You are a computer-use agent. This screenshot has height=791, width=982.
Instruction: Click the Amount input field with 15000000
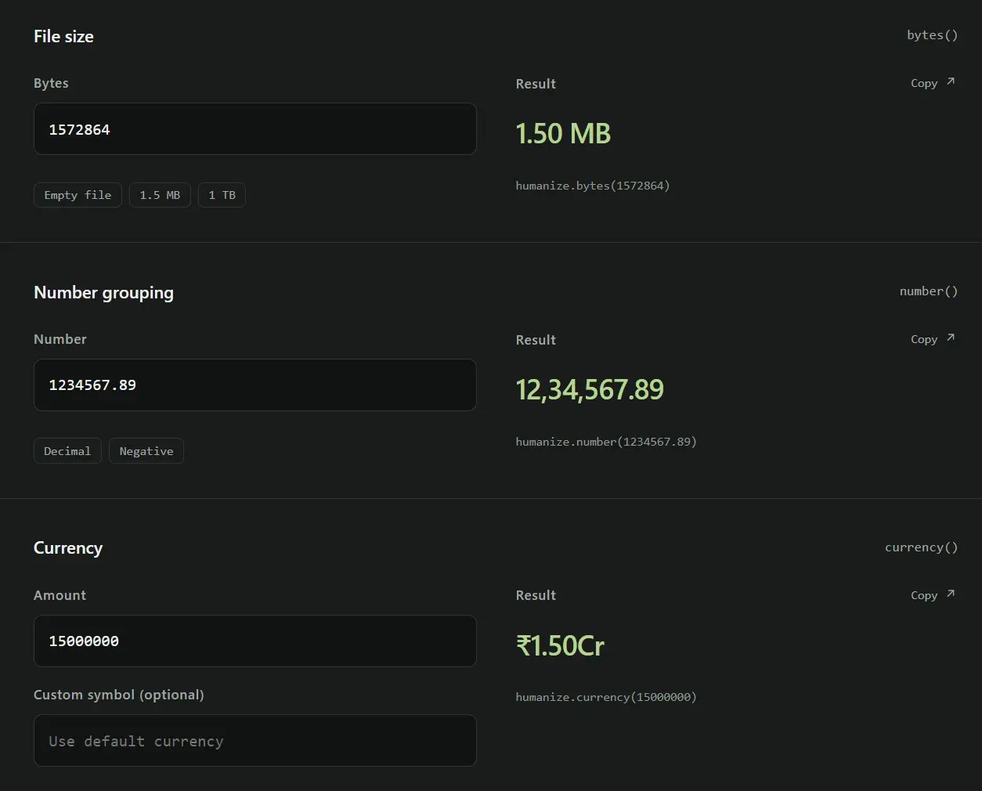click(255, 641)
